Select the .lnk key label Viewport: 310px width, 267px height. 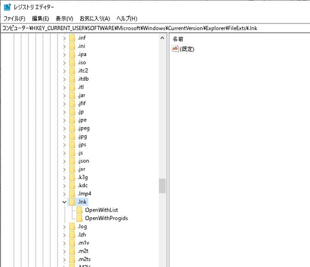82,202
